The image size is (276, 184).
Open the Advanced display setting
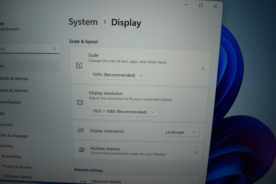(x=137, y=179)
